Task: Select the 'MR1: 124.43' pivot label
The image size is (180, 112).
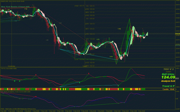Action: (x=90, y=29)
